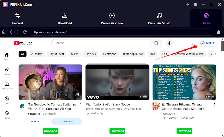
Task: Clear browsing data with broom icon
Action: click(x=218, y=32)
